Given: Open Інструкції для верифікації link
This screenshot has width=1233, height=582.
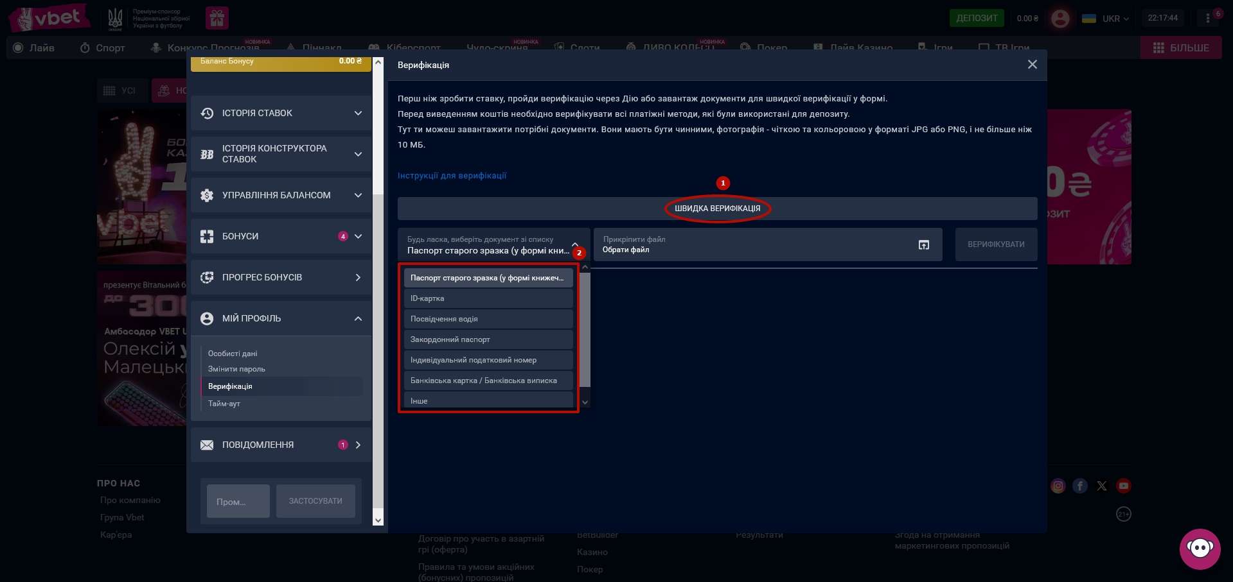Looking at the screenshot, I should pyautogui.click(x=452, y=176).
